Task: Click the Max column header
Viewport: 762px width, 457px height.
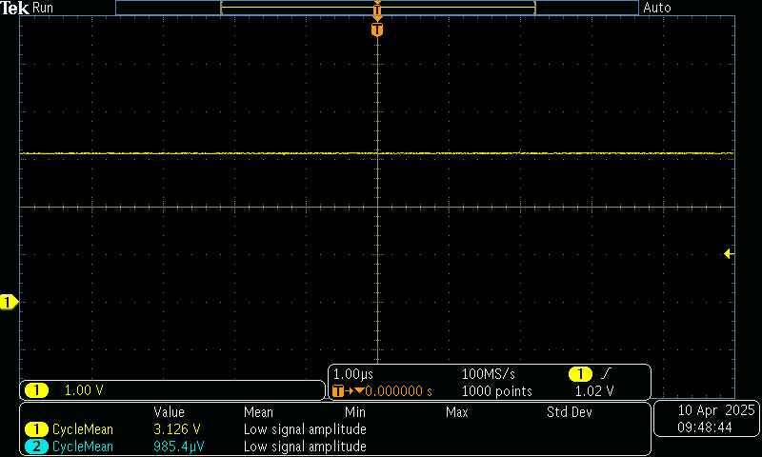Action: click(x=457, y=412)
